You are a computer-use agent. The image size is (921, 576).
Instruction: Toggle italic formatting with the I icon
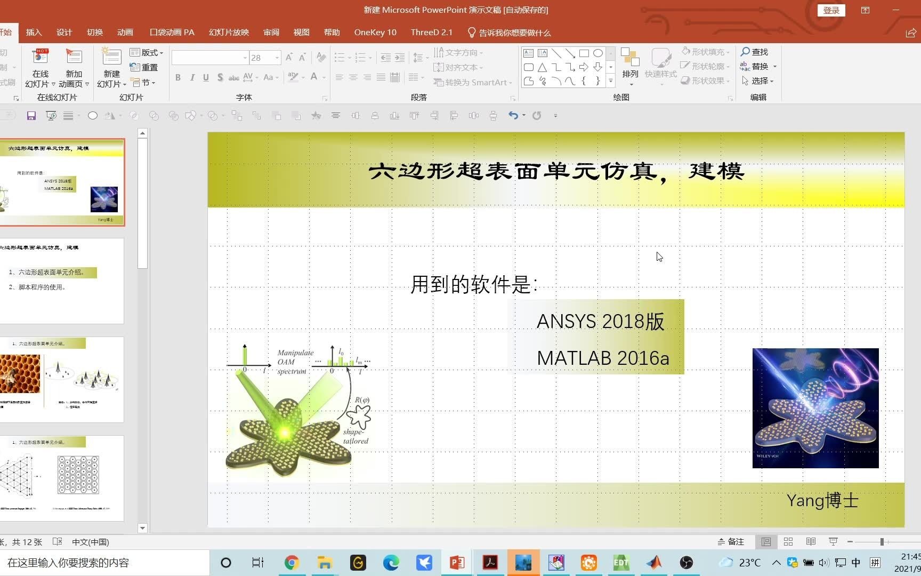coord(192,77)
